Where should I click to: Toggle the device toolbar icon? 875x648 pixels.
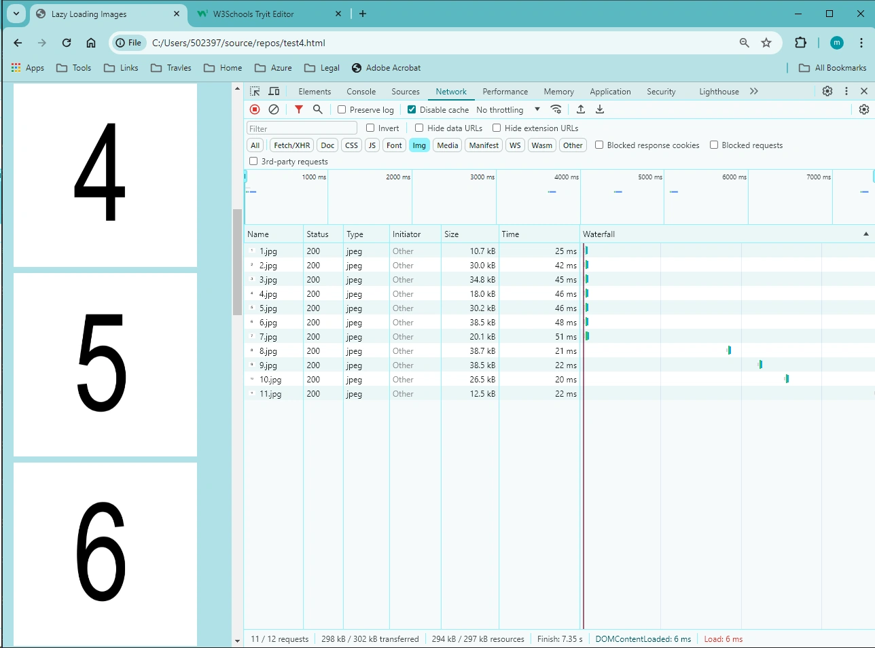274,91
